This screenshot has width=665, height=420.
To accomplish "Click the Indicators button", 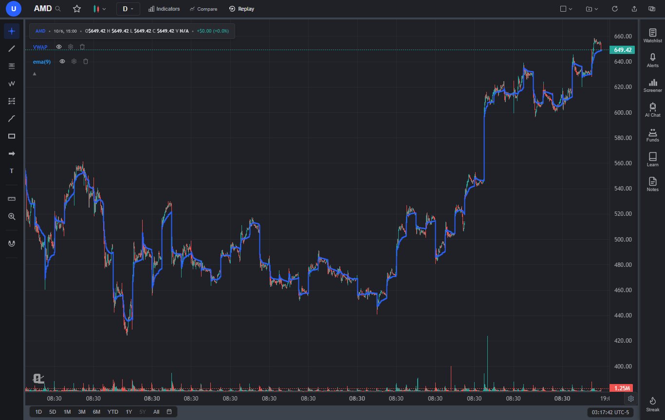I will [x=164, y=9].
